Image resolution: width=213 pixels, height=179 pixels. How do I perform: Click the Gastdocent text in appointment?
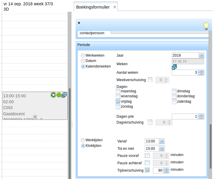coord(14,114)
